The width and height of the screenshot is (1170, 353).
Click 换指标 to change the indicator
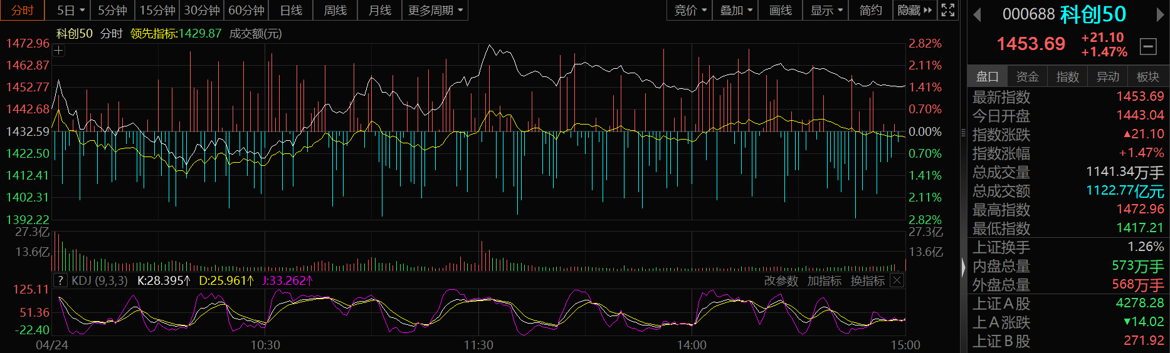(x=867, y=281)
